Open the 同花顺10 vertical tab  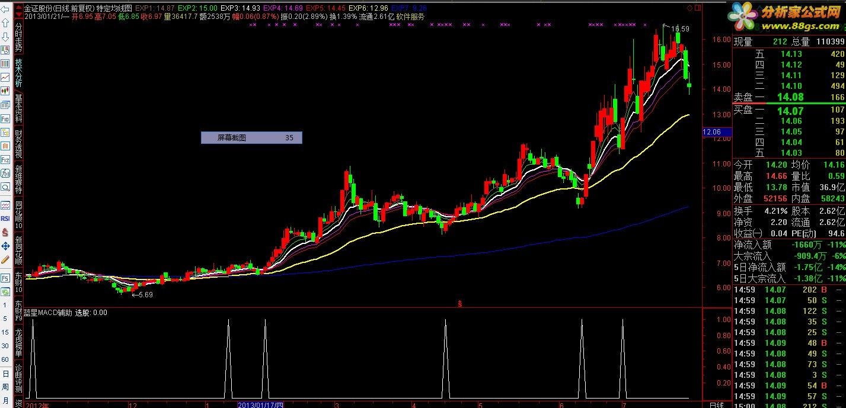tap(18, 215)
